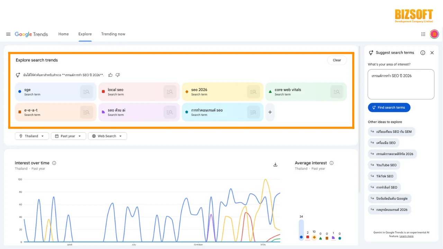Open the Web Search category dropdown
This screenshot has width=443, height=249.
(x=107, y=136)
